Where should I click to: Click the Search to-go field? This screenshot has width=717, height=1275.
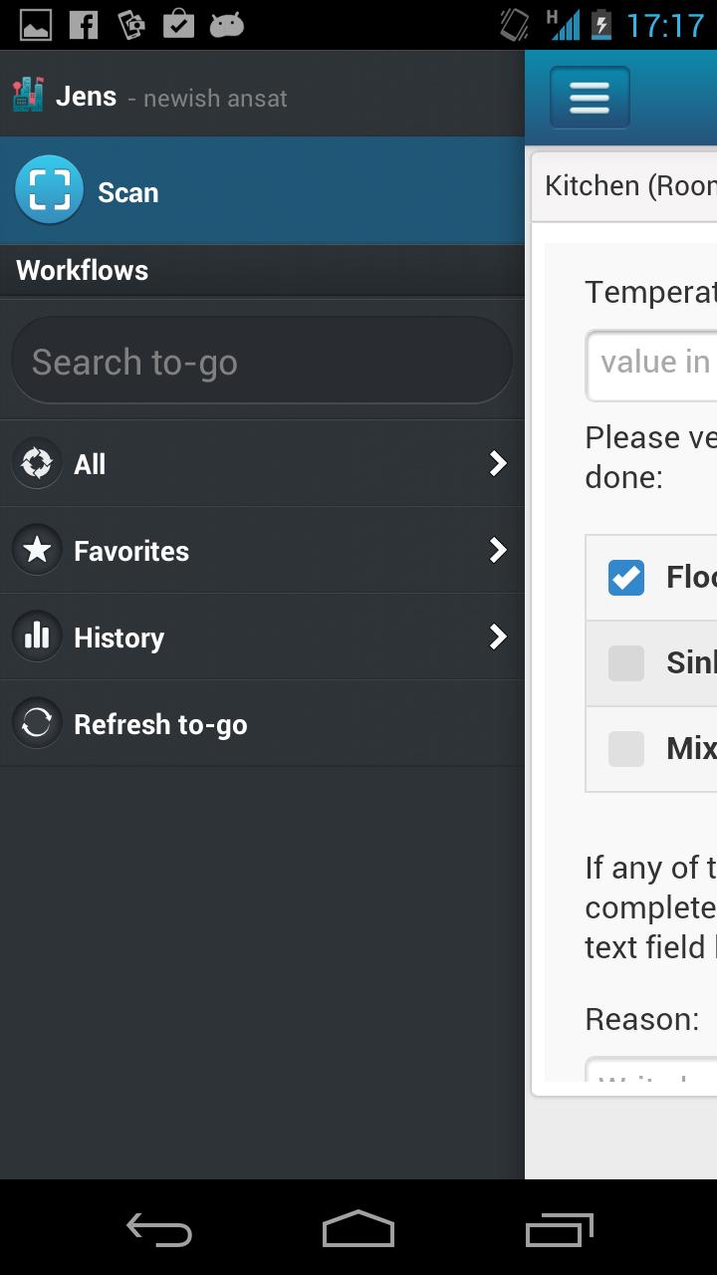(x=262, y=361)
